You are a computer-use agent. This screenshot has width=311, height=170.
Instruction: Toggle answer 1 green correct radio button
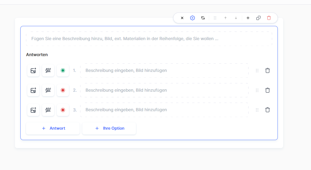click(63, 71)
